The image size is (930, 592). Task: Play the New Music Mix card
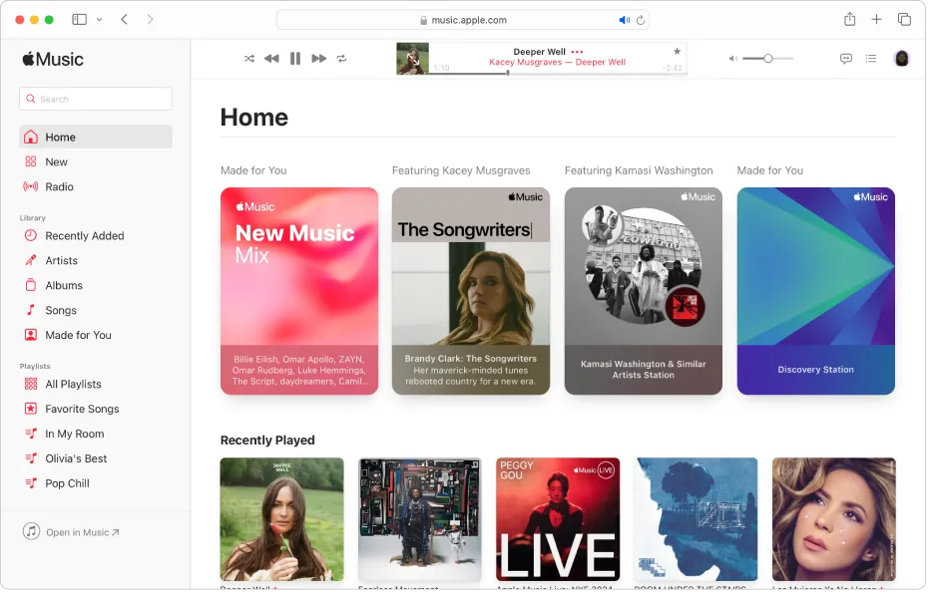[x=299, y=290]
